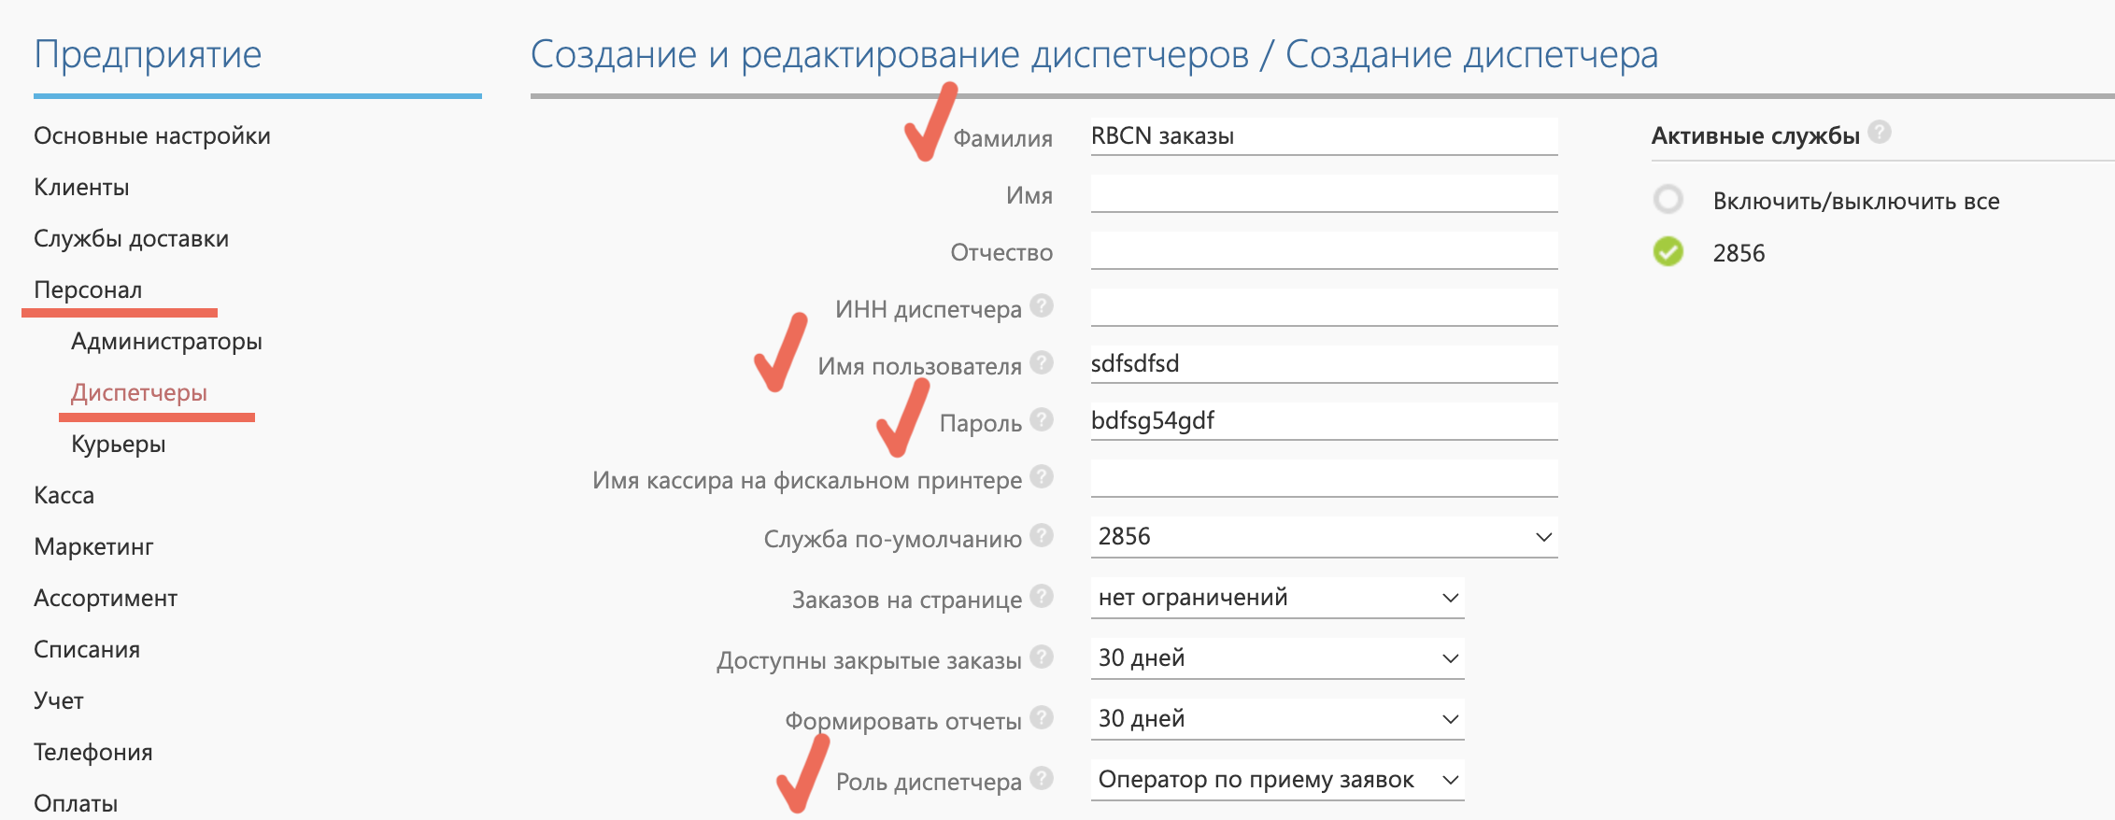
Task: Click the Имя input field
Action: click(1323, 194)
